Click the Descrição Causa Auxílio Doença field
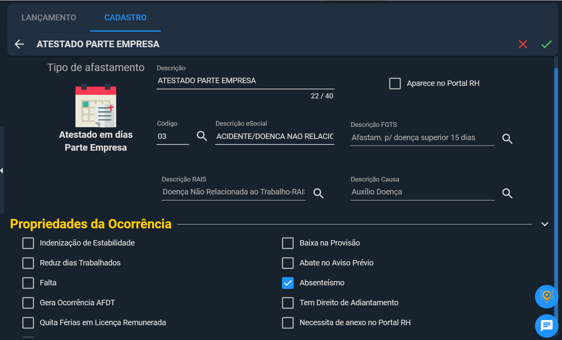562x340 pixels. click(x=422, y=192)
